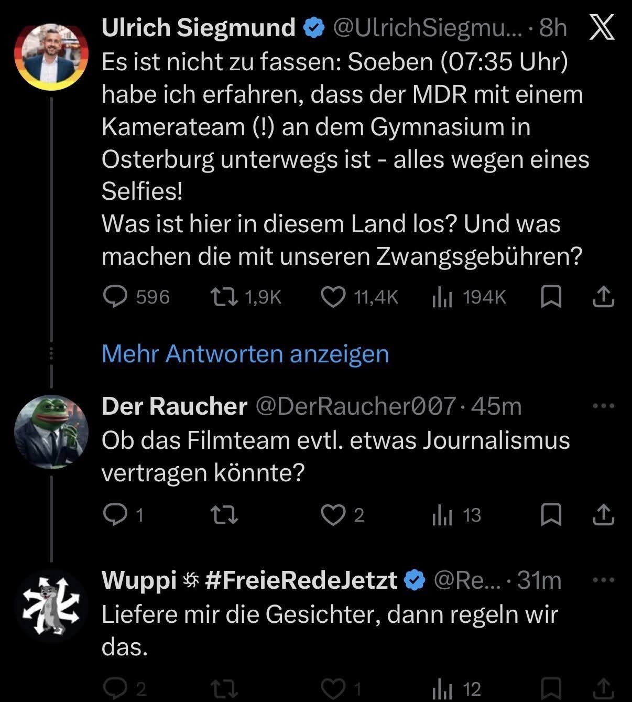Image resolution: width=632 pixels, height=702 pixels.
Task: Click the Ulrich Siegmund display name
Action: [x=198, y=27]
